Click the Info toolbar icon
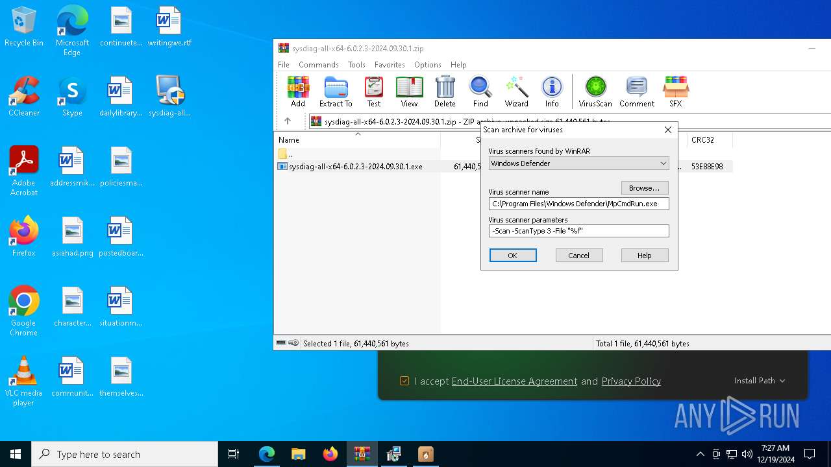Screen dimensions: 831x467 point(552,91)
